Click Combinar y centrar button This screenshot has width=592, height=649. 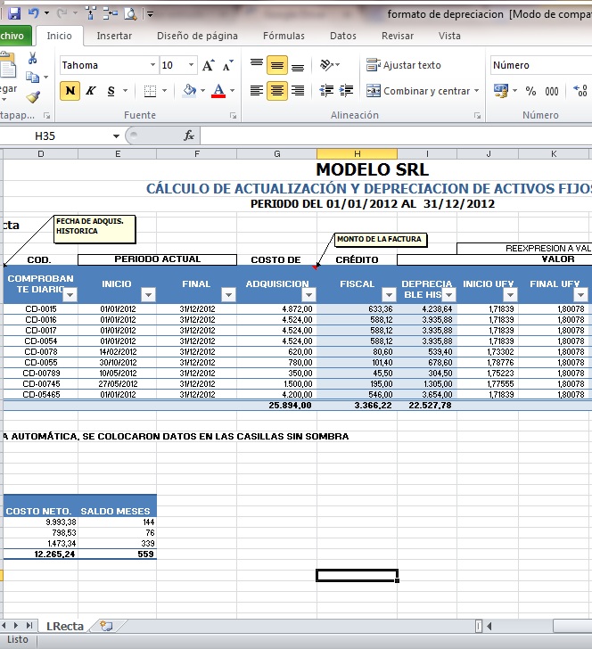pos(418,91)
